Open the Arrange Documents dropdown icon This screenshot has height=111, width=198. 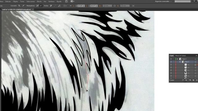coord(72,1)
